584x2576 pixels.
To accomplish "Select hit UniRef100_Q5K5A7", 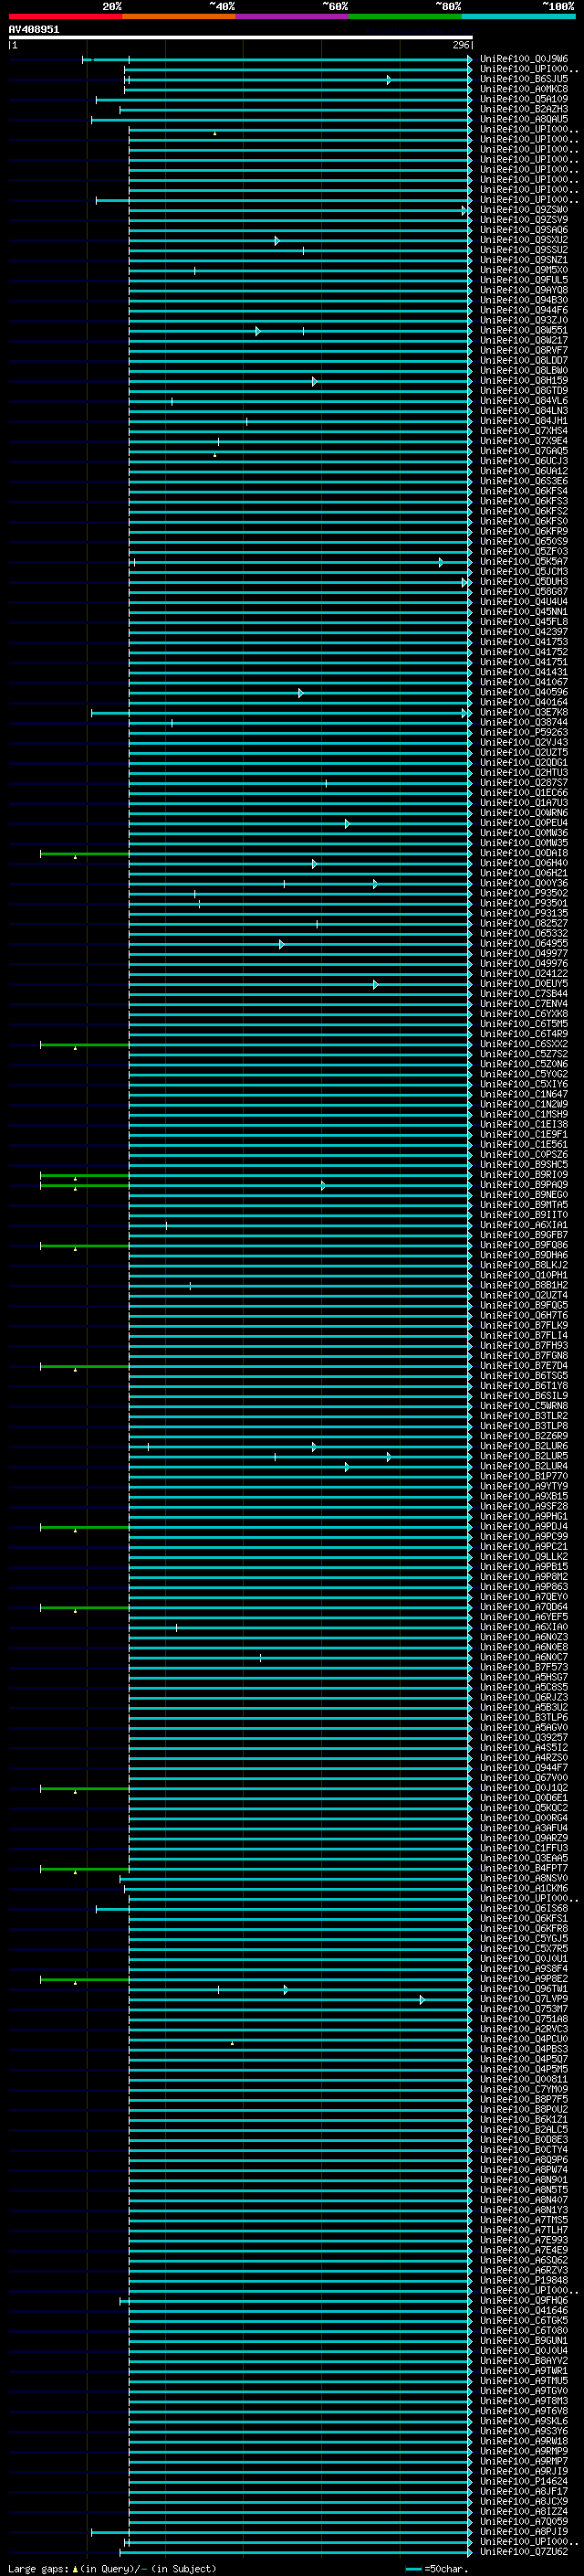I will coord(524,562).
